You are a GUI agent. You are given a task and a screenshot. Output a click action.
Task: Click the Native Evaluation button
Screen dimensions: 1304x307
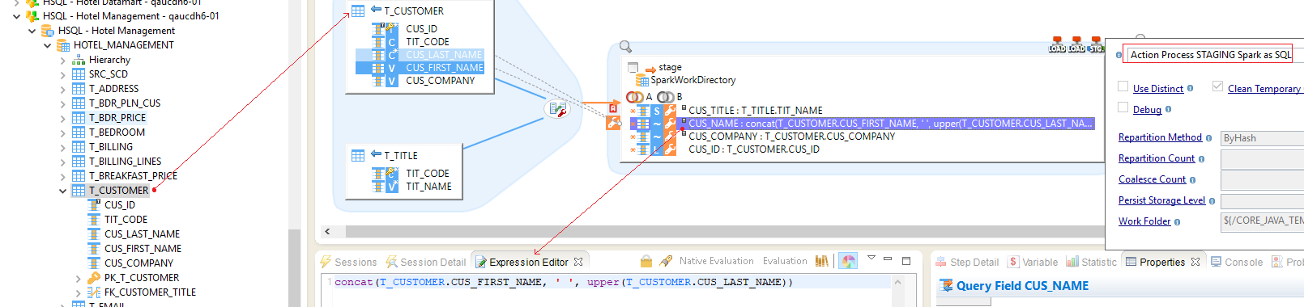point(716,261)
